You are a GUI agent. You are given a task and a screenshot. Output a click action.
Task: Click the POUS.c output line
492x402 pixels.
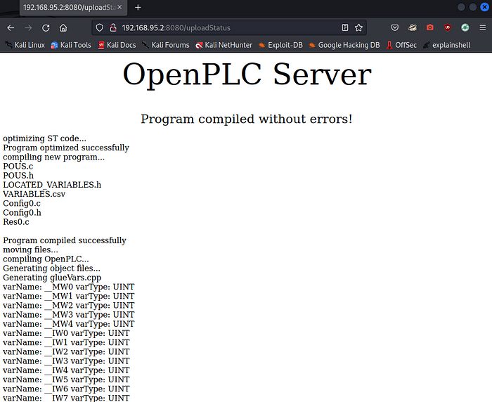pyautogui.click(x=18, y=167)
